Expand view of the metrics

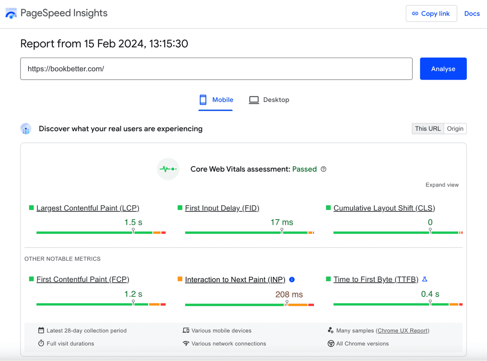pyautogui.click(x=442, y=185)
